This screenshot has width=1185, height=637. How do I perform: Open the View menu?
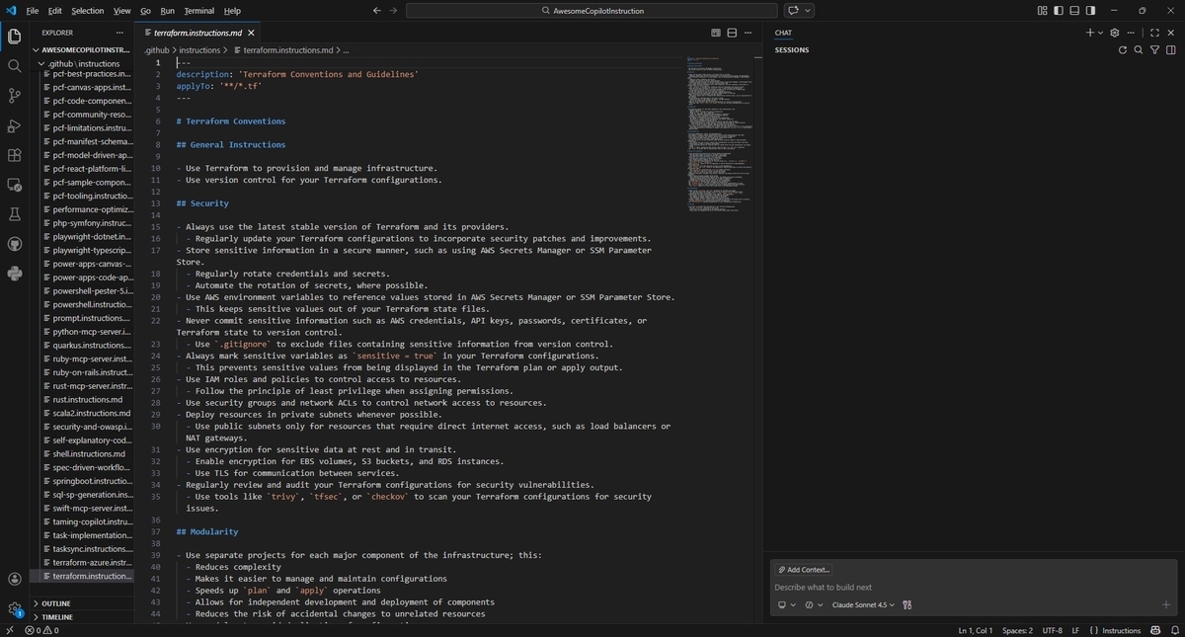point(121,11)
